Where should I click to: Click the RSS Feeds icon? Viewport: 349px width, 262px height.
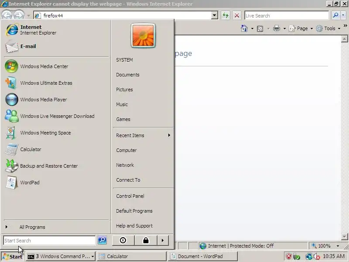260,28
